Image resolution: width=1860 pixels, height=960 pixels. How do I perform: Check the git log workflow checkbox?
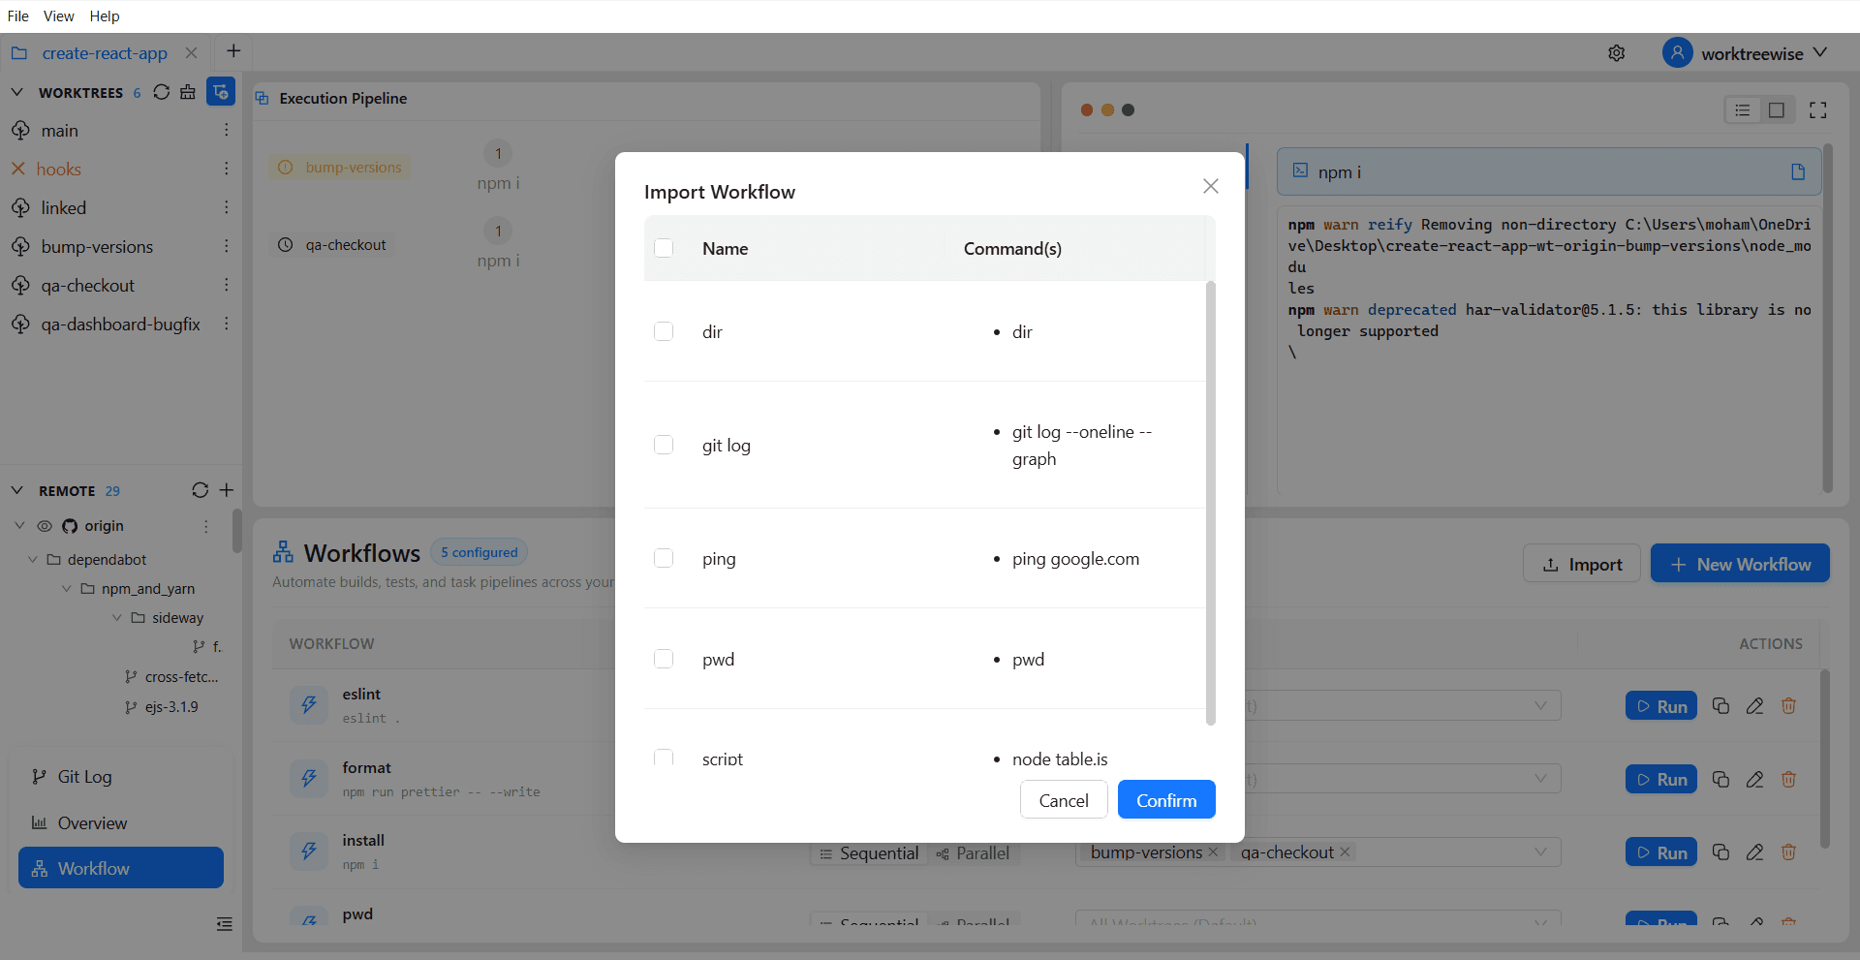pyautogui.click(x=664, y=445)
